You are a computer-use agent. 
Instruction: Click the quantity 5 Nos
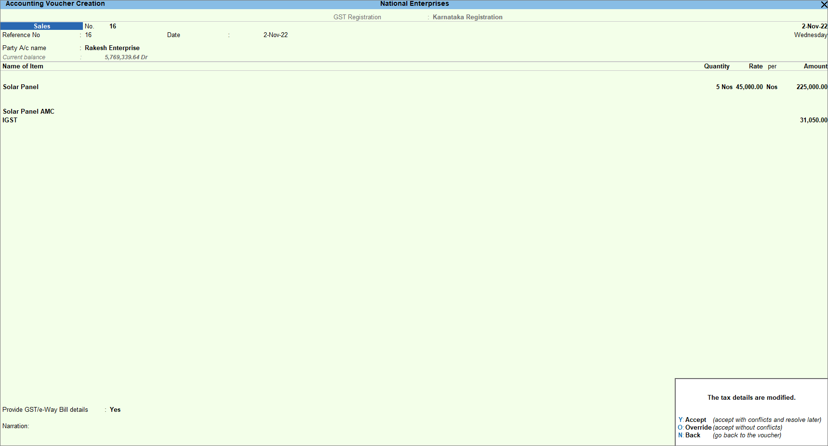724,87
